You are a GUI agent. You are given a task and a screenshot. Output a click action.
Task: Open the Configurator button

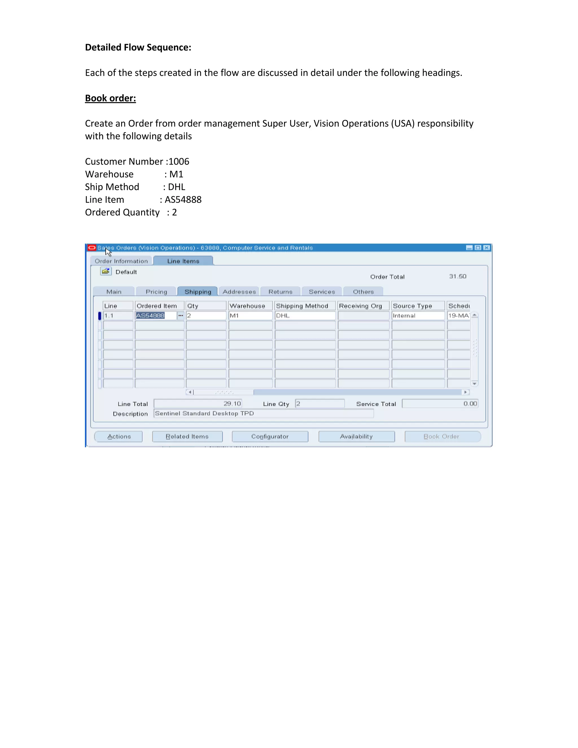[270, 437]
